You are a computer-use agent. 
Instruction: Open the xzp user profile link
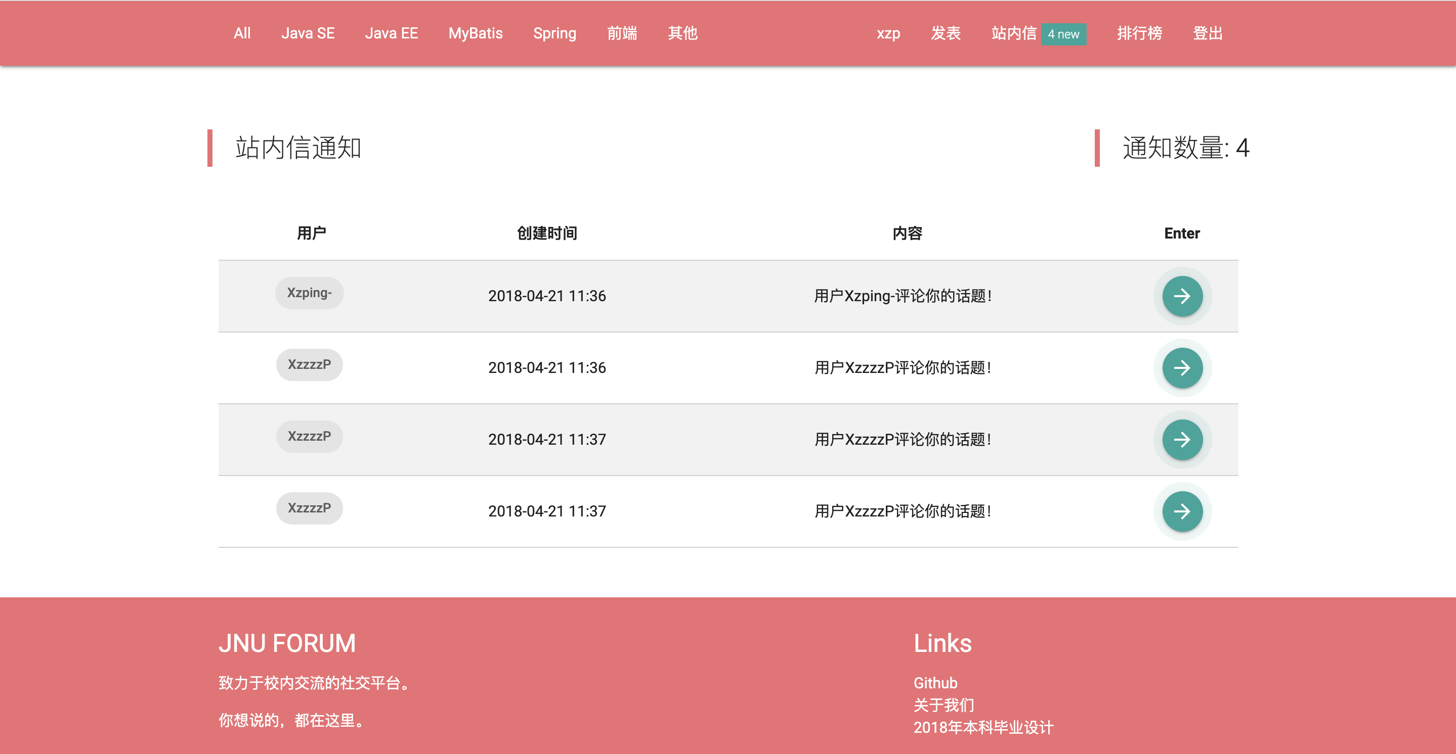click(888, 33)
